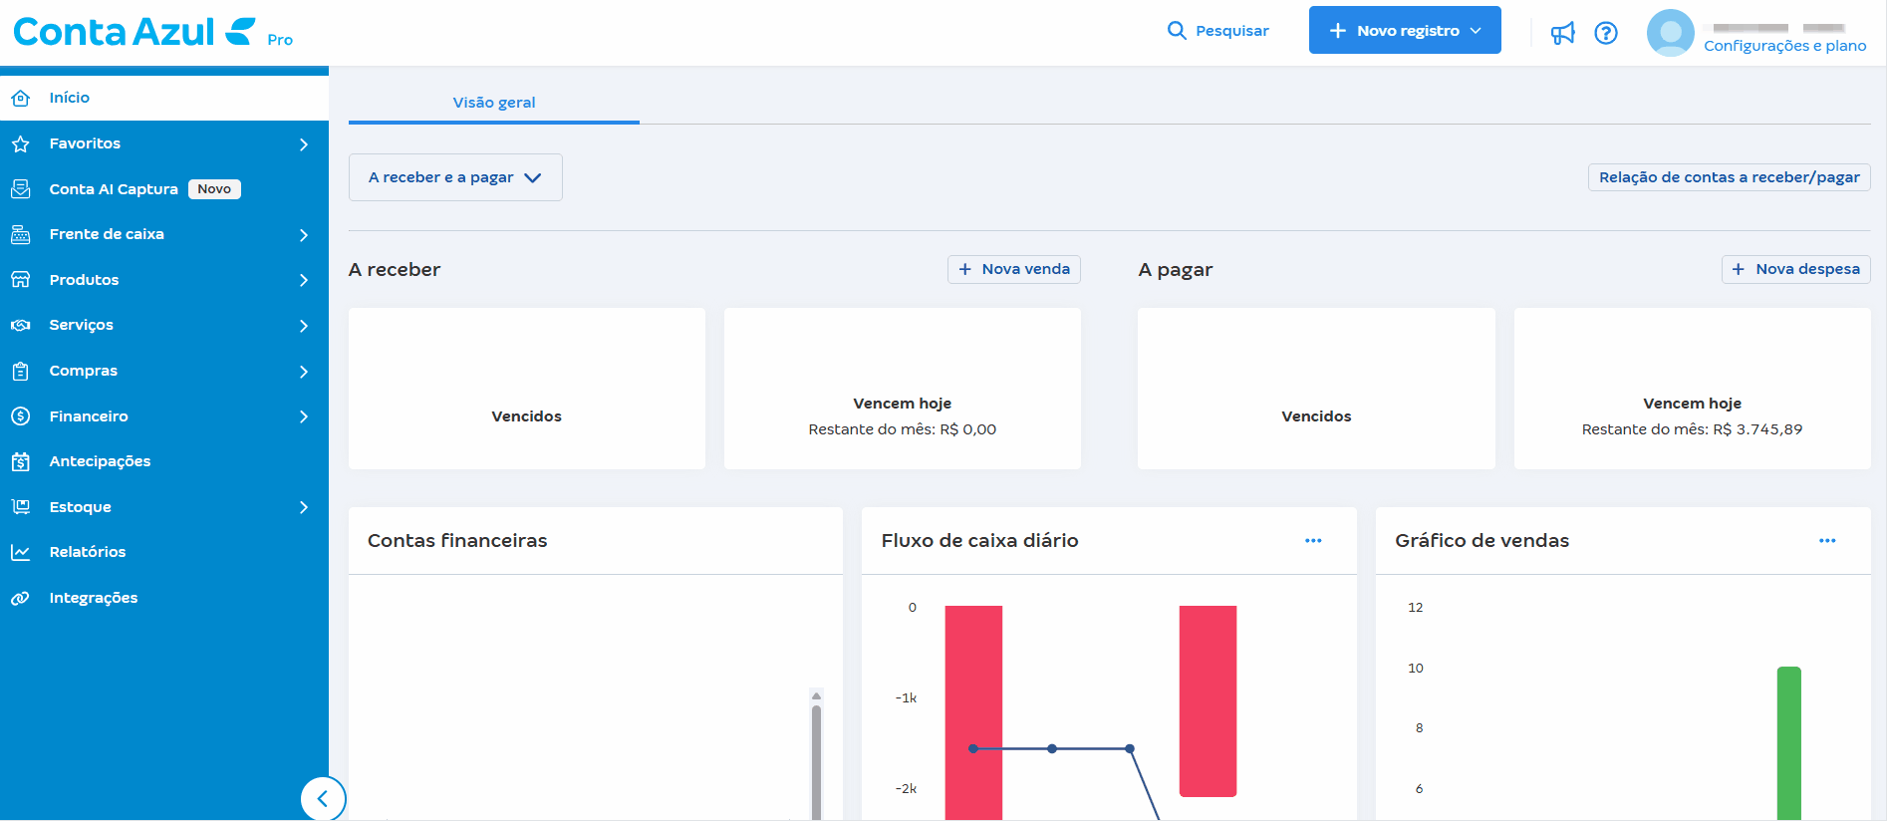Click the Nova despesa button
Viewport: 1887px width, 821px height.
coord(1795,269)
